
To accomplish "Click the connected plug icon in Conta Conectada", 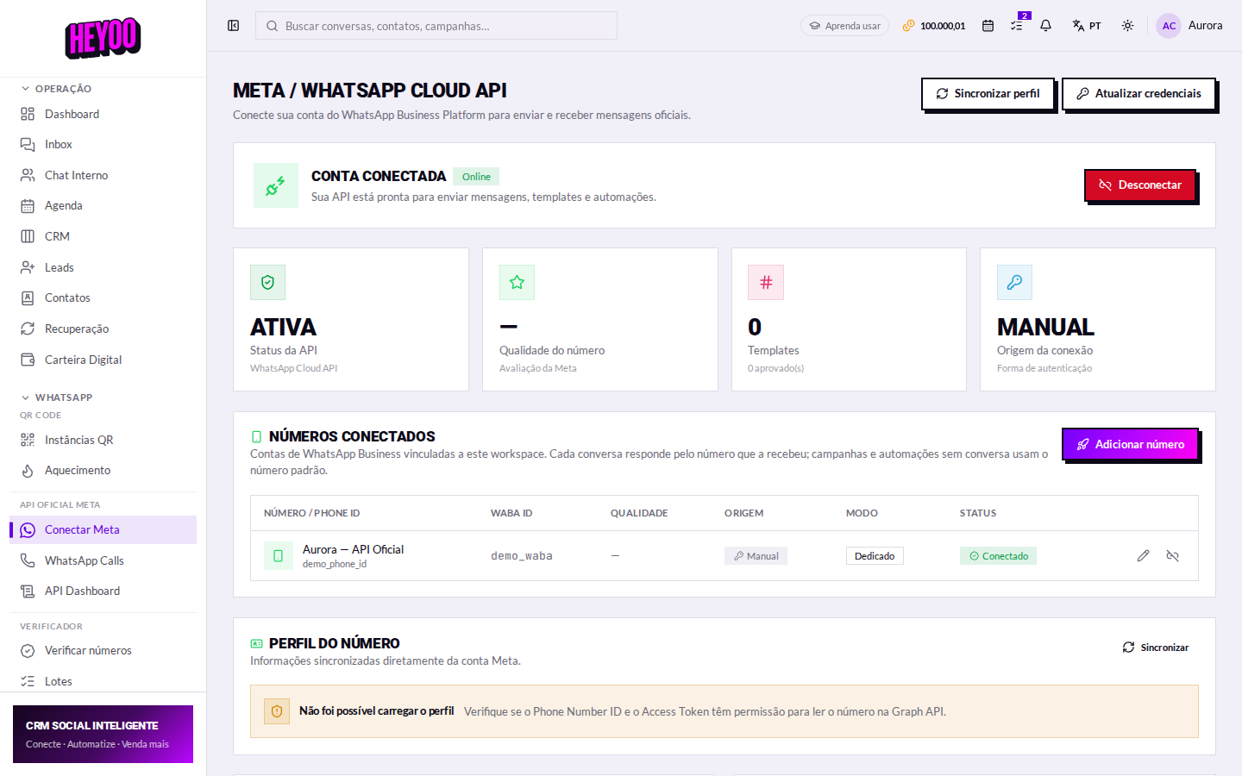I will pyautogui.click(x=276, y=185).
